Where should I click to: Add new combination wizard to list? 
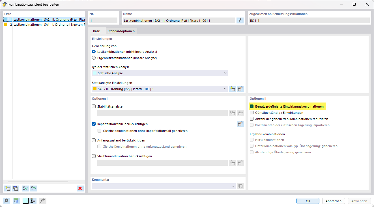(7, 188)
